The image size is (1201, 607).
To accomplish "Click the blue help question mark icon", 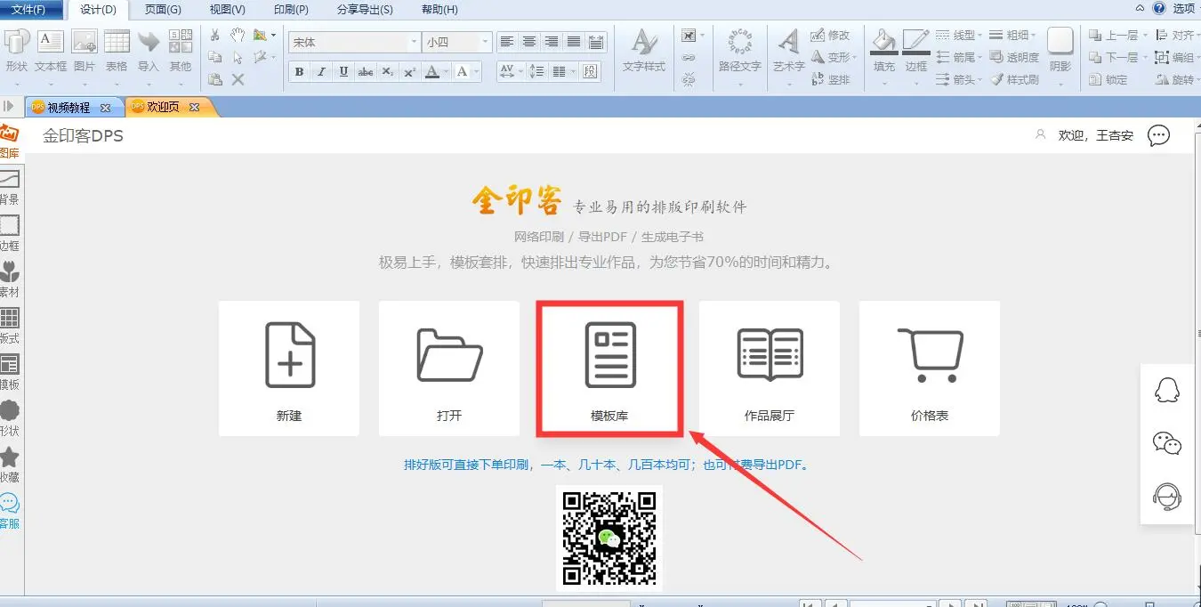I will click(x=1159, y=8).
